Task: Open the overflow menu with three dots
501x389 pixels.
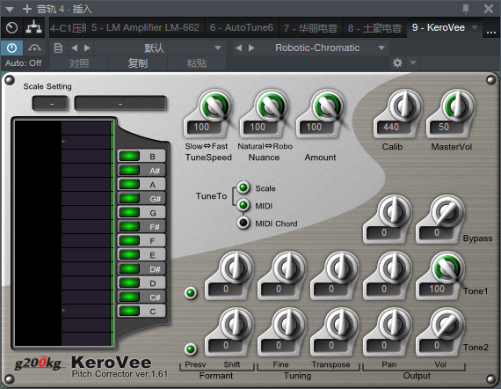Action: 490,32
